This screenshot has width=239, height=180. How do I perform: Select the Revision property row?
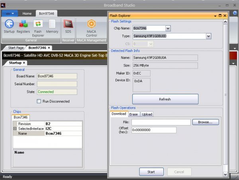coord(47,124)
